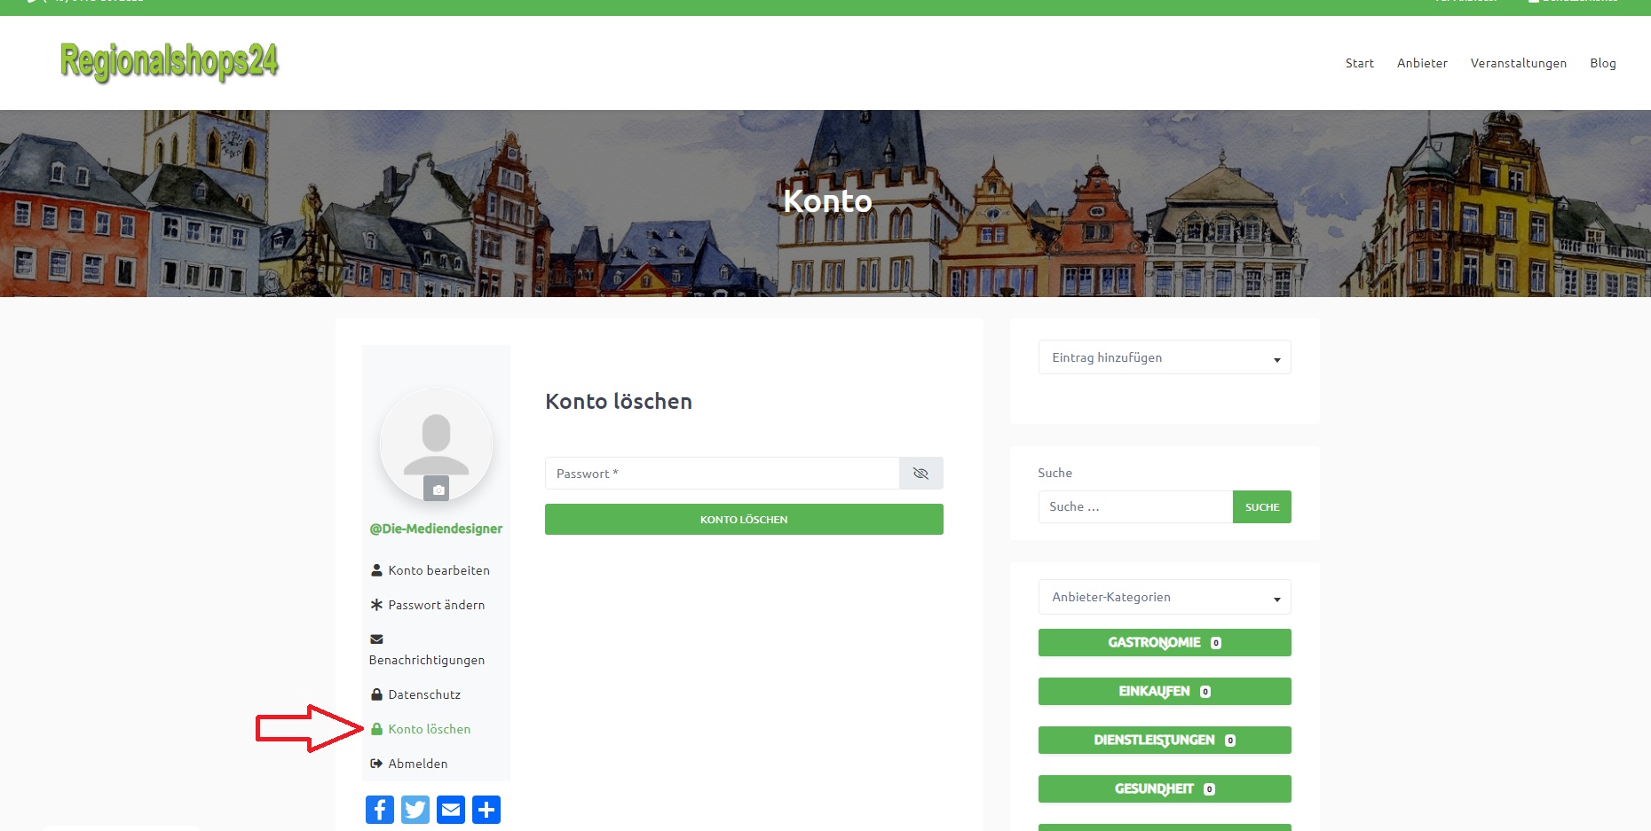
Task: Open the Start menu item
Action: coord(1359,63)
